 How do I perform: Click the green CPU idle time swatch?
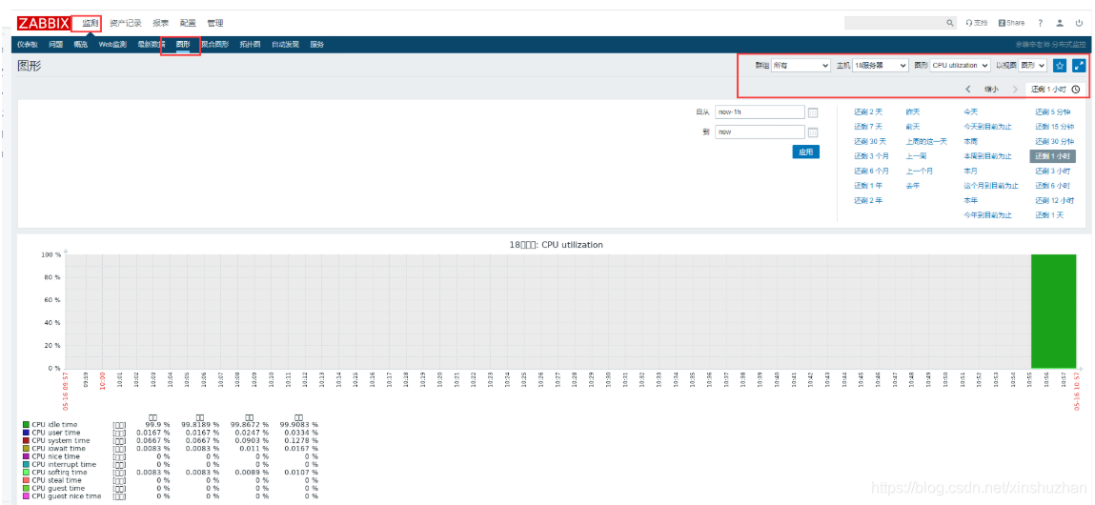(x=26, y=424)
